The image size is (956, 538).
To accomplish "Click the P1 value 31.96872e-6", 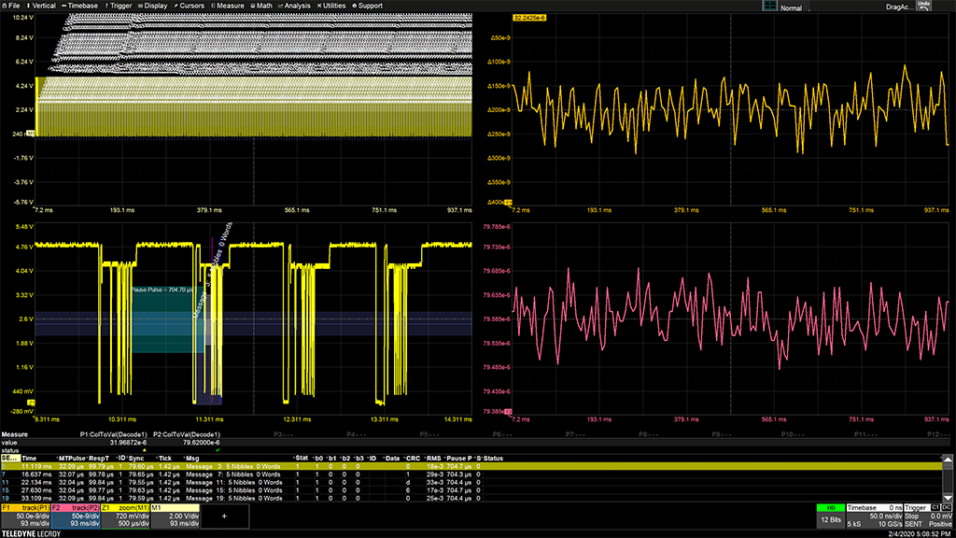I will (x=128, y=443).
